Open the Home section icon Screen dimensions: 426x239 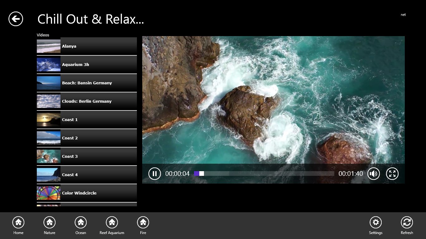18,223
